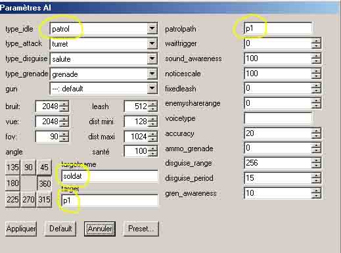The width and height of the screenshot is (341, 253).
Task: Click the dist maxi value field
Action: (136, 137)
